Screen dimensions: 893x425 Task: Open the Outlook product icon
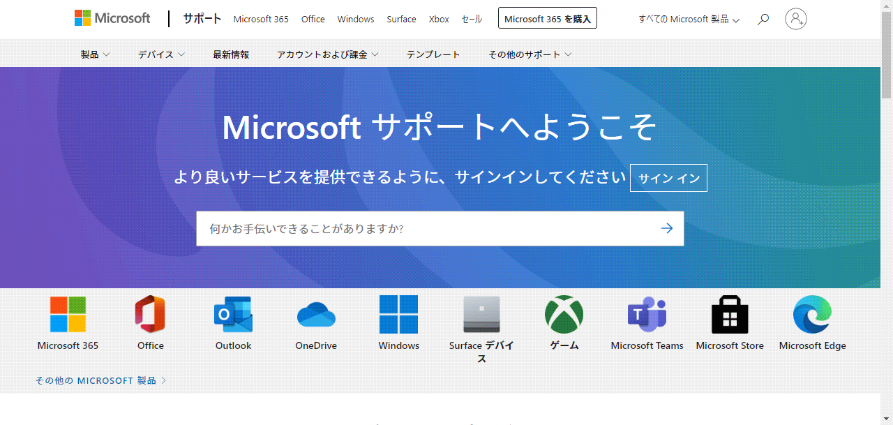[x=233, y=314]
